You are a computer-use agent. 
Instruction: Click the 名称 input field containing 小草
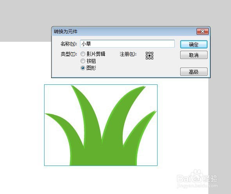(x=127, y=44)
